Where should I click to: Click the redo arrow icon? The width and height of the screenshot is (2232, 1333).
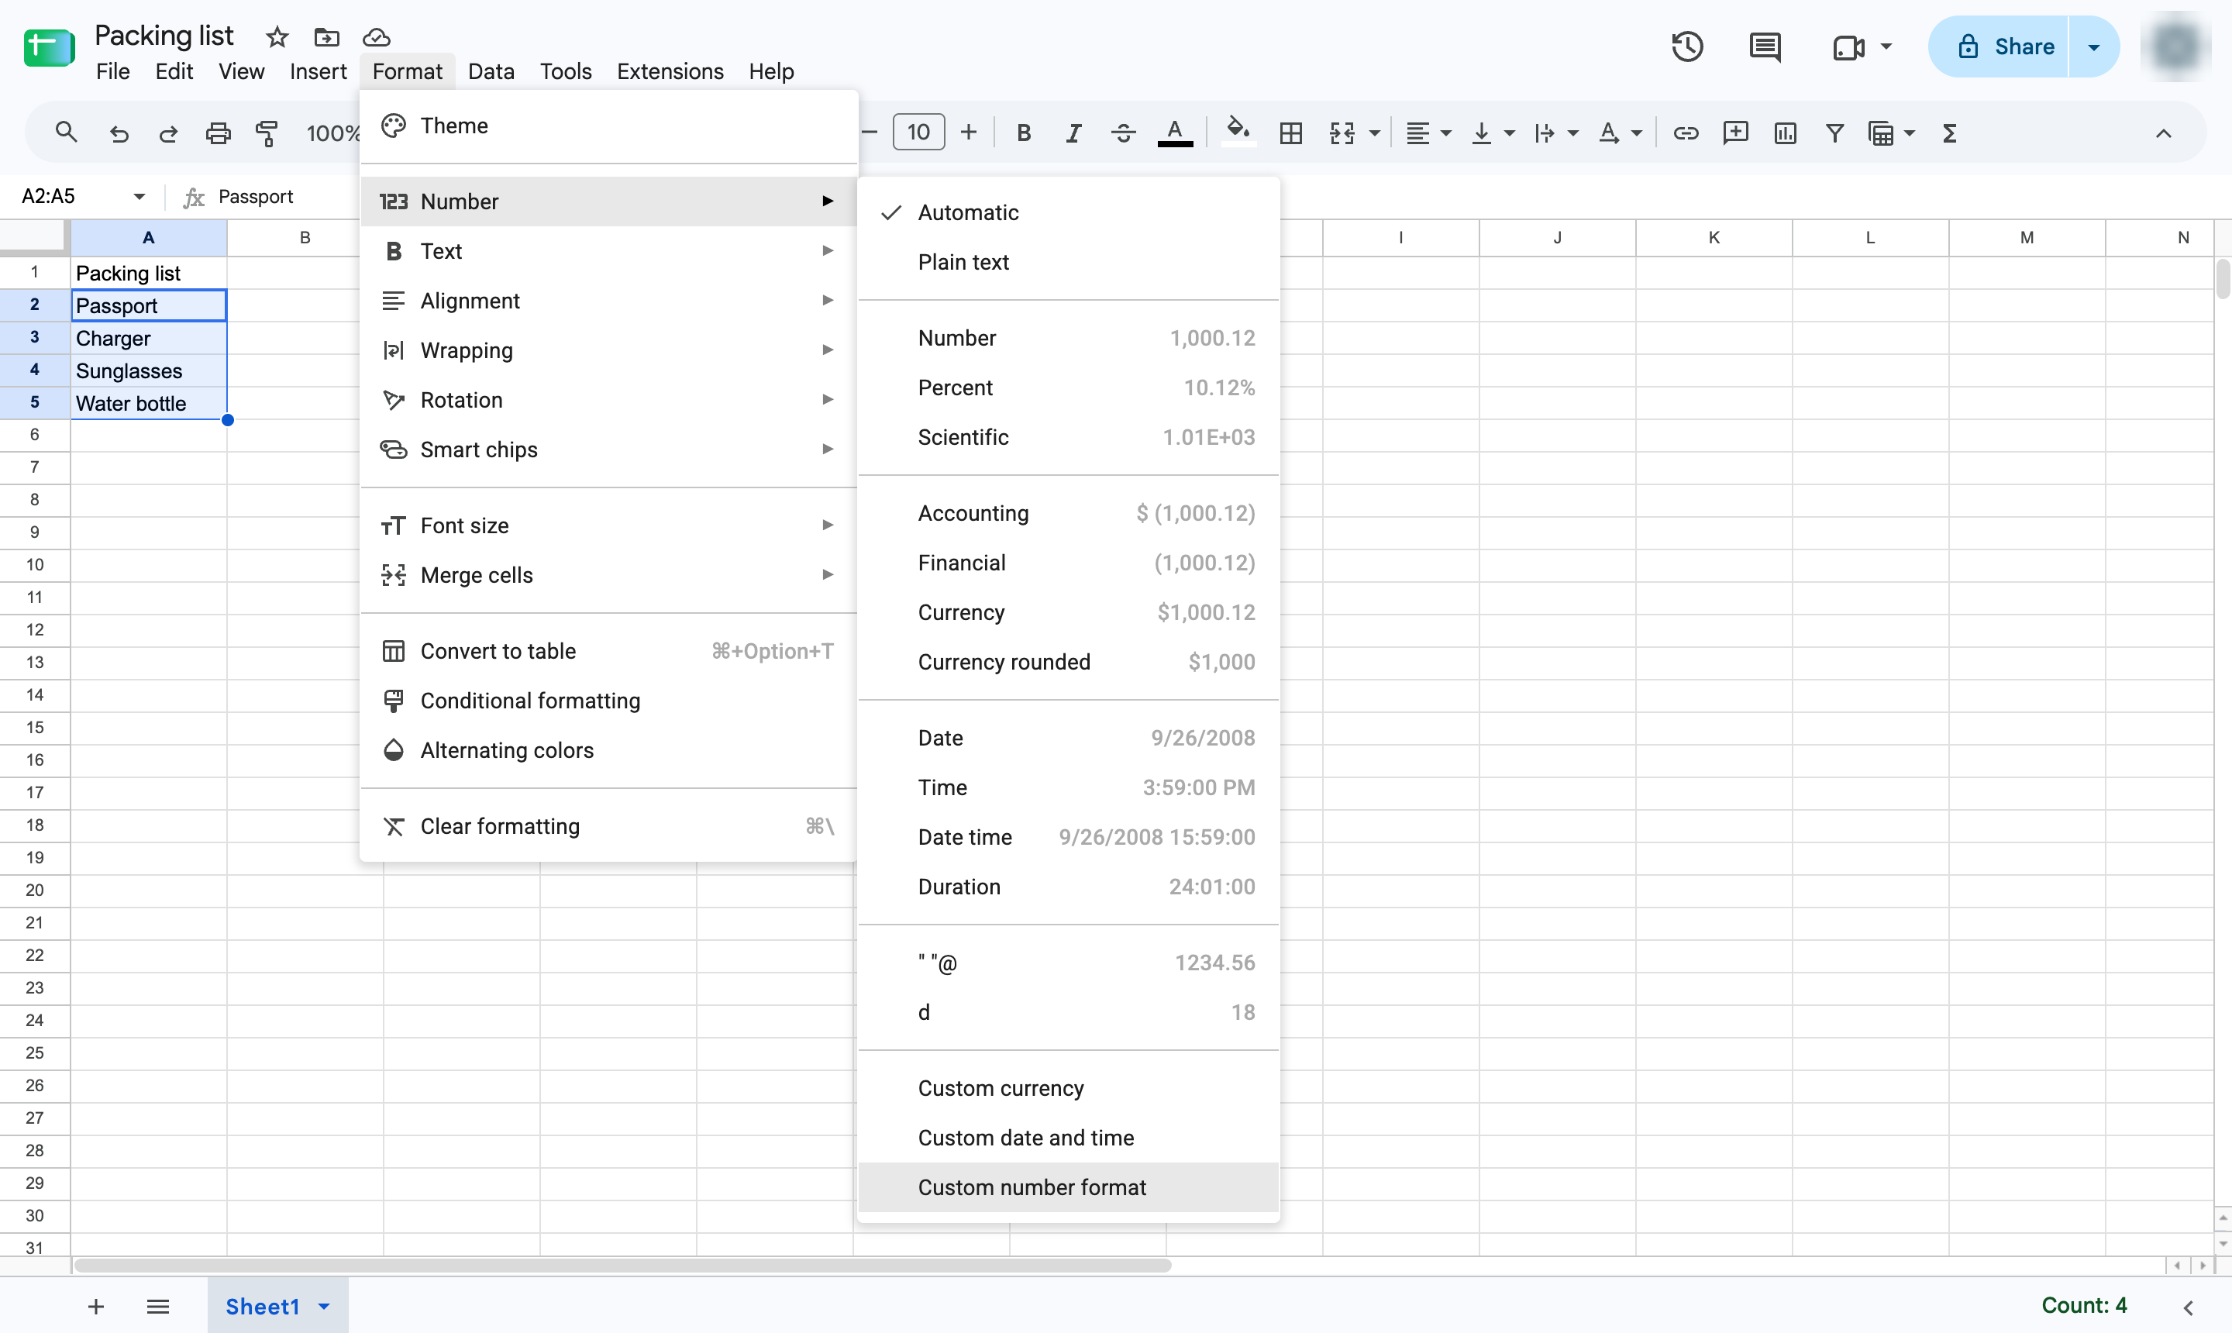168,133
